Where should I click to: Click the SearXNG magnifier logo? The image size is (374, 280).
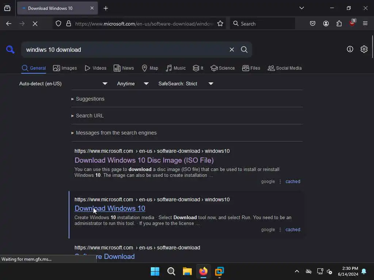(x=10, y=50)
